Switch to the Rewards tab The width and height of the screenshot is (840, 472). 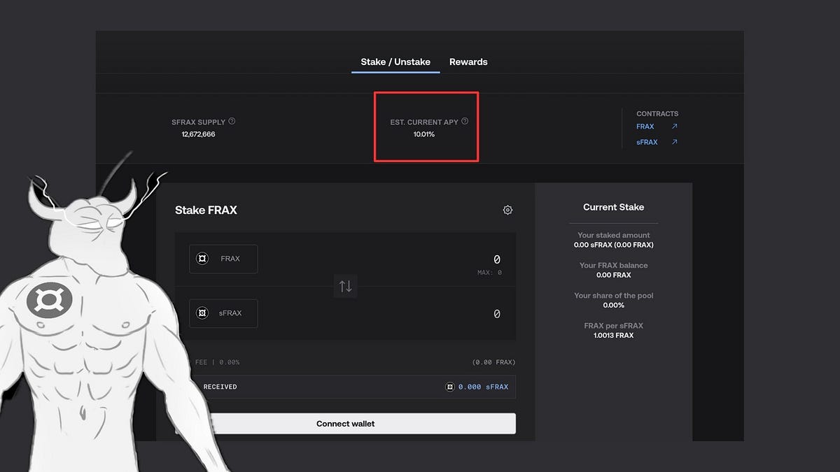(468, 62)
